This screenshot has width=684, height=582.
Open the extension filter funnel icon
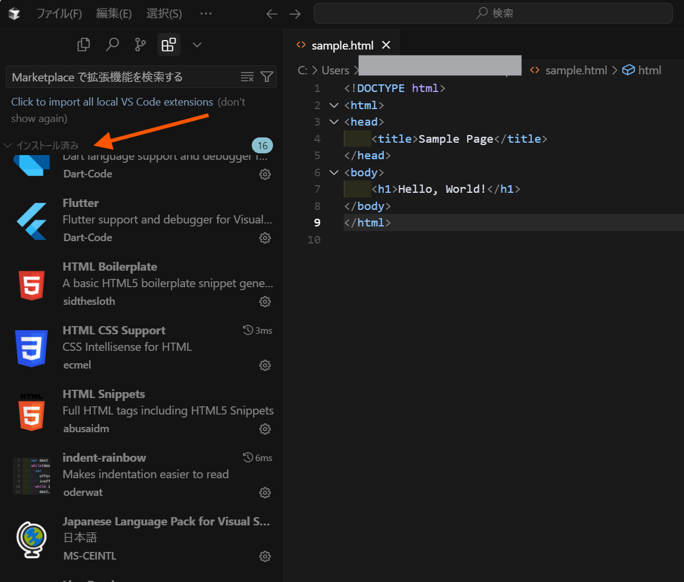point(267,77)
